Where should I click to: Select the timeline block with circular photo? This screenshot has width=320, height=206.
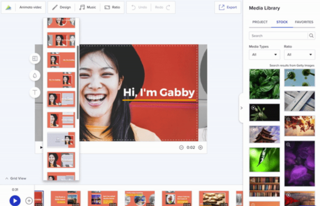(x=140, y=199)
